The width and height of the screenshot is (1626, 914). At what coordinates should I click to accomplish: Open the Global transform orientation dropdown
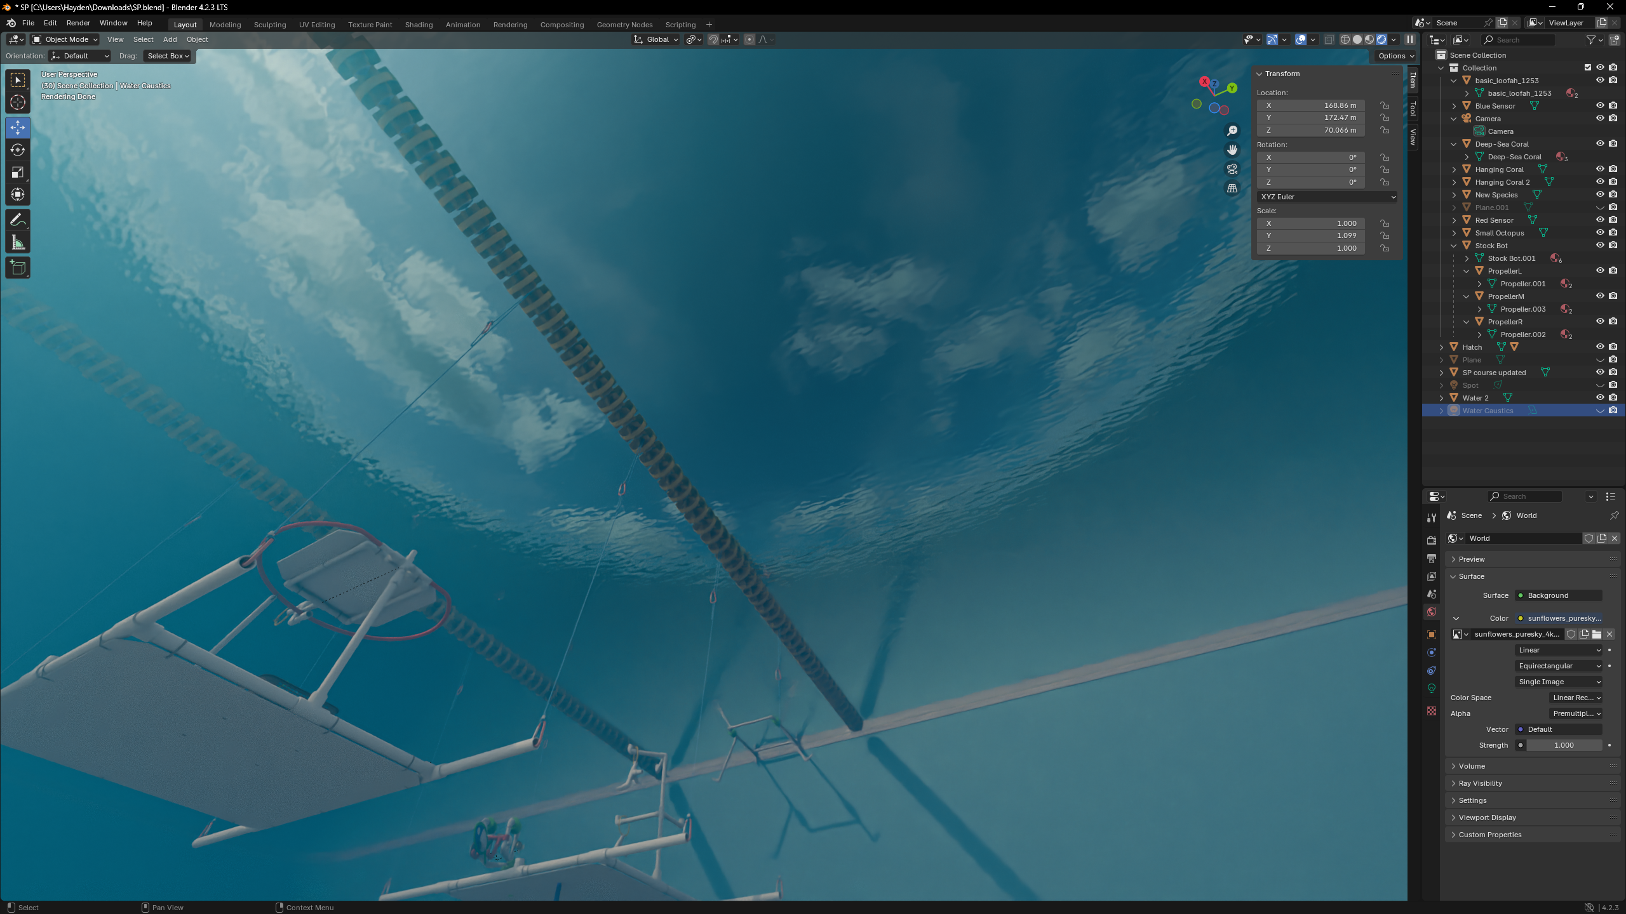(657, 39)
